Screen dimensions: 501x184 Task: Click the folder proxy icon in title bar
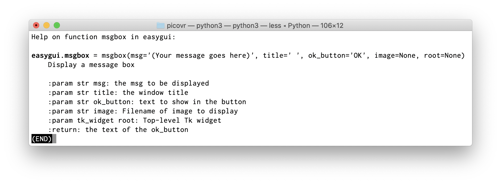(160, 26)
